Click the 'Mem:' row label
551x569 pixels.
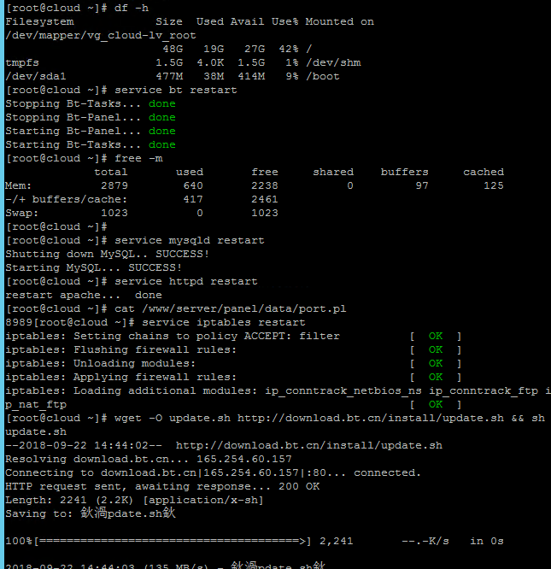tap(19, 185)
